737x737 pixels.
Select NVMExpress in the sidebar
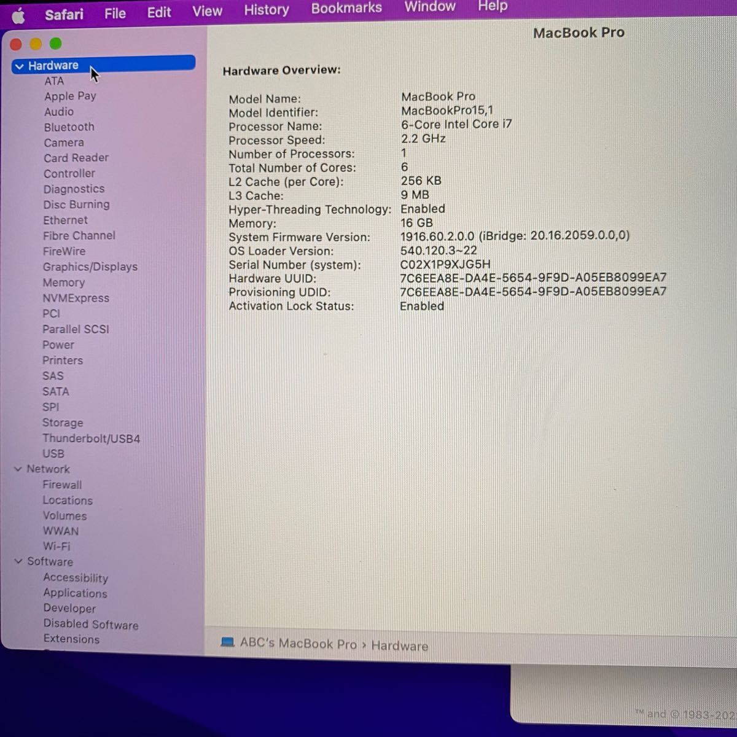76,298
